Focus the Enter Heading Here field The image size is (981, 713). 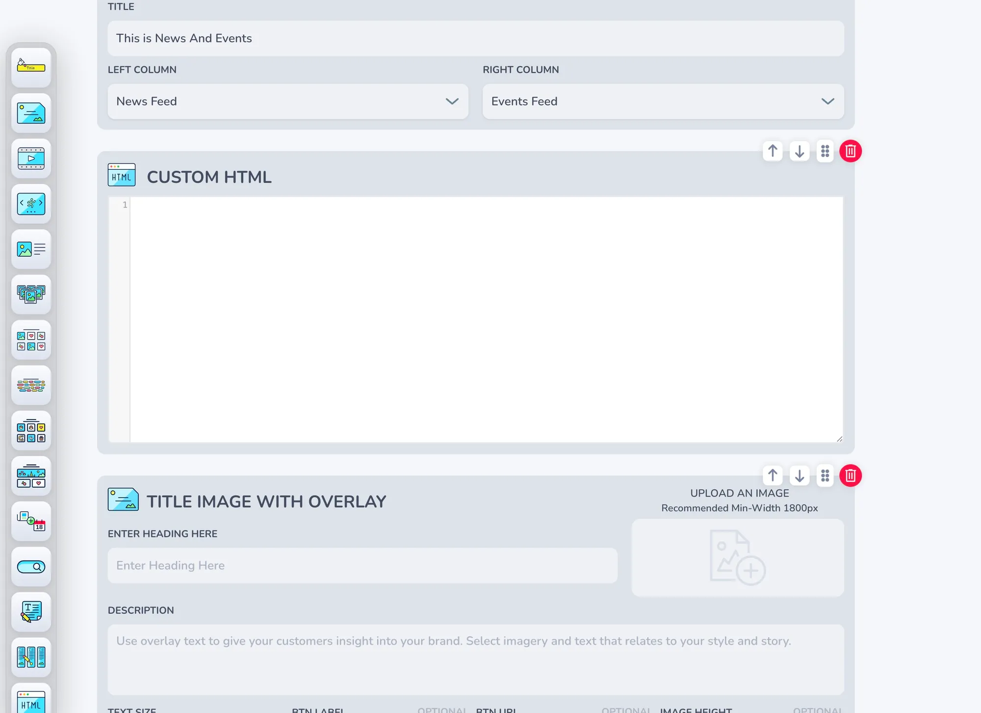[362, 565]
